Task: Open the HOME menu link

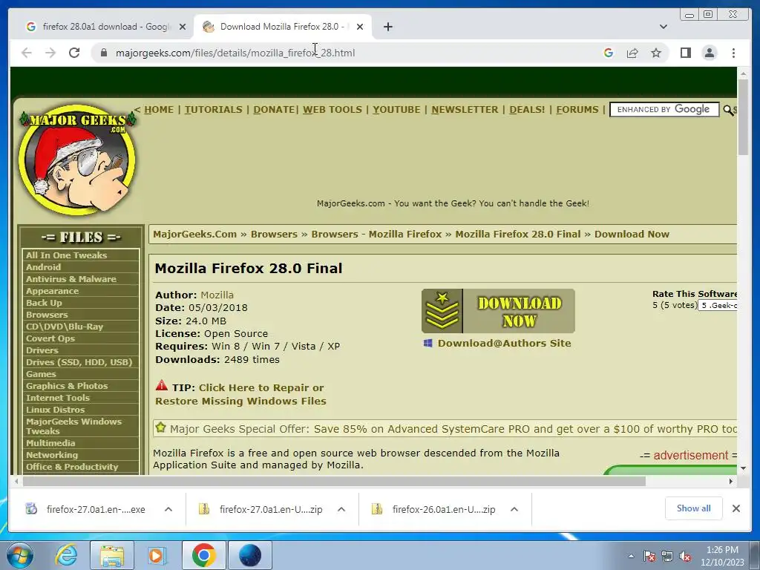Action: (159, 110)
